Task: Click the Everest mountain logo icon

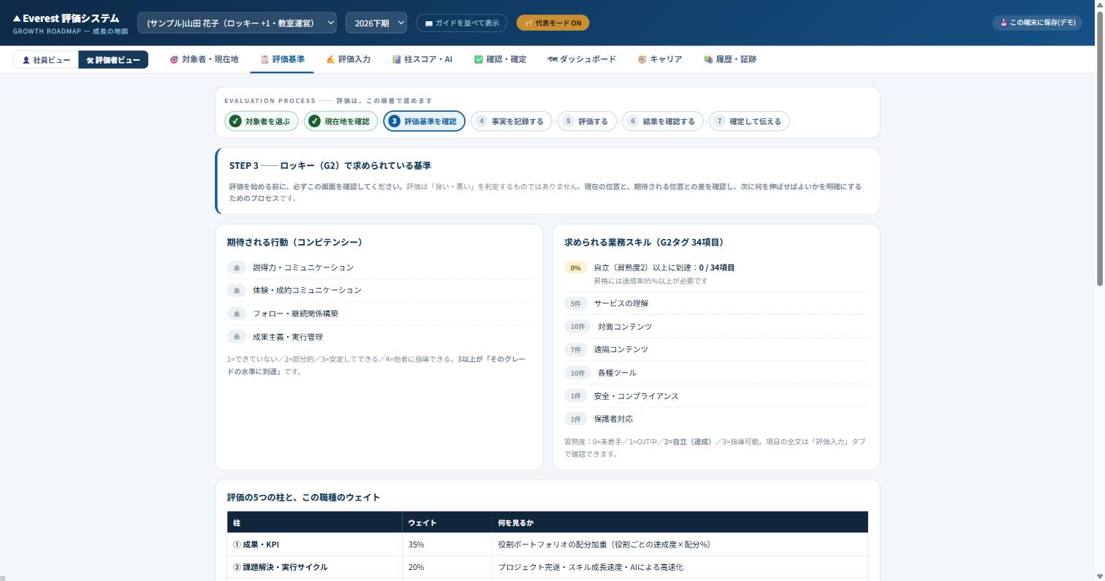Action: tap(17, 18)
